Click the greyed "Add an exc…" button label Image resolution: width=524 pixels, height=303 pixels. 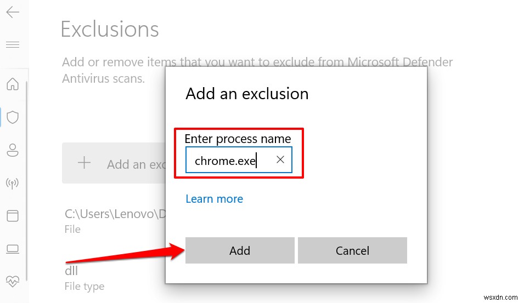tap(136, 164)
